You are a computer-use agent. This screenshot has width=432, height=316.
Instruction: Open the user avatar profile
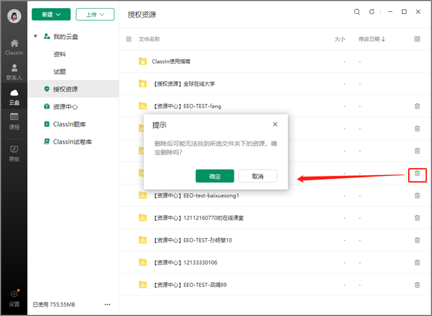pyautogui.click(x=14, y=16)
